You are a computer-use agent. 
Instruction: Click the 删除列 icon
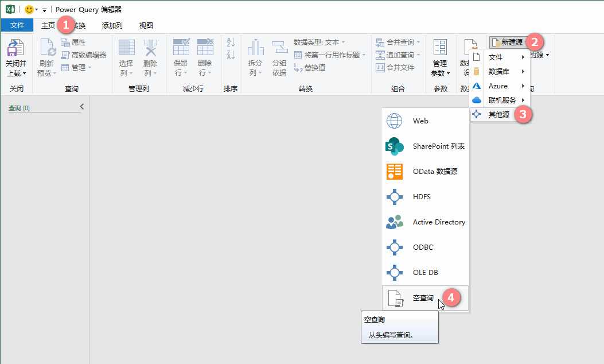(151, 48)
